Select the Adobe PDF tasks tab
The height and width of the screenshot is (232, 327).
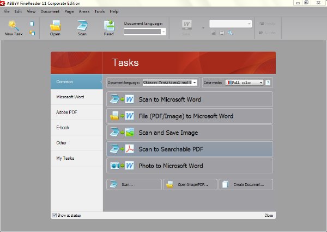click(x=76, y=112)
